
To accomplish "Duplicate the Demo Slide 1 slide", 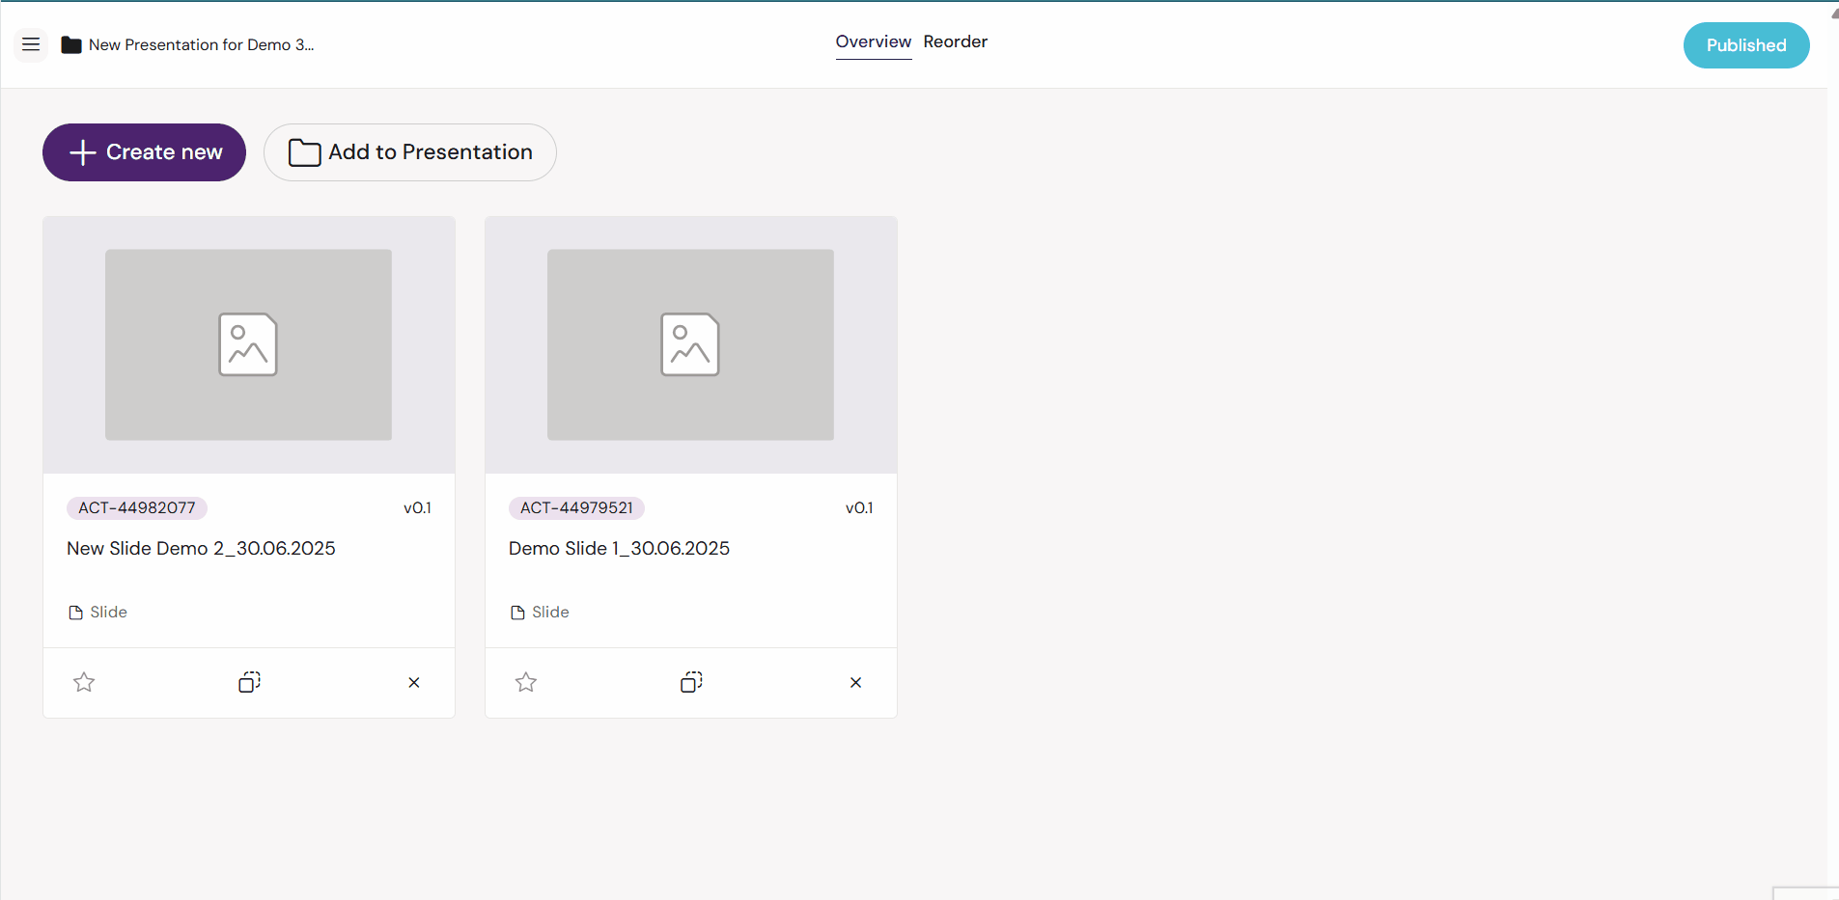I will 691,683.
